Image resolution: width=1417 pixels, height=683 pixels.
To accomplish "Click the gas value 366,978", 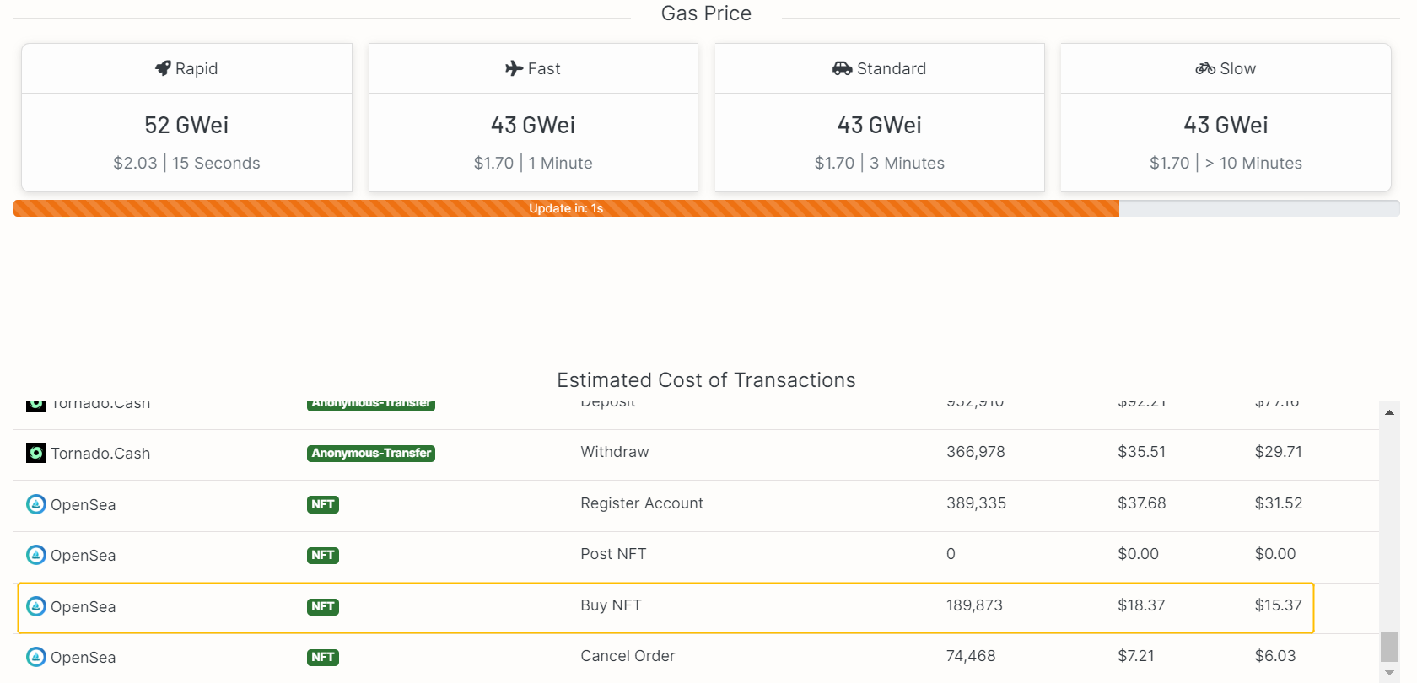I will [976, 452].
